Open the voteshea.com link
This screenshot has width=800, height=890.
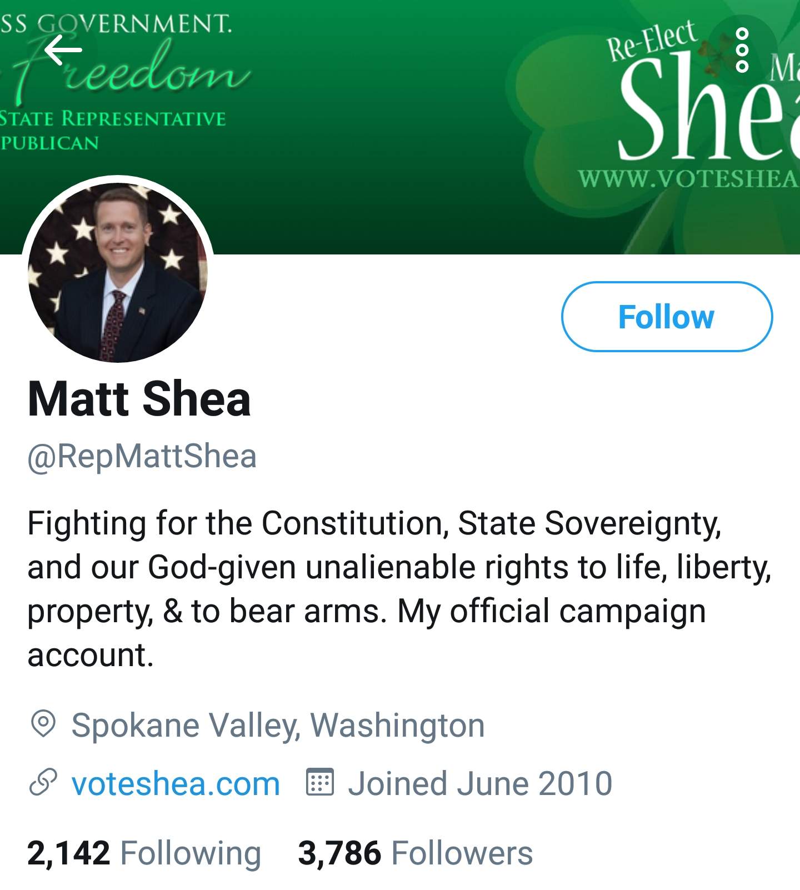coord(176,783)
